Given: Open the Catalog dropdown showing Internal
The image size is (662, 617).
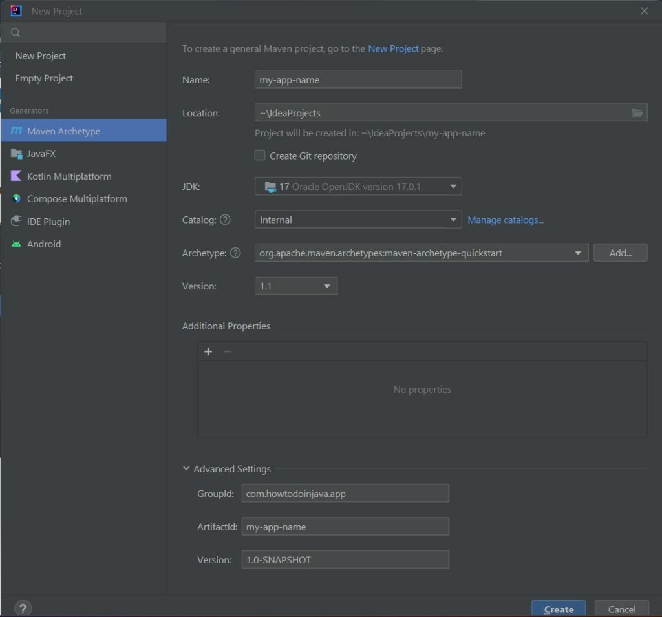Looking at the screenshot, I should (x=453, y=219).
